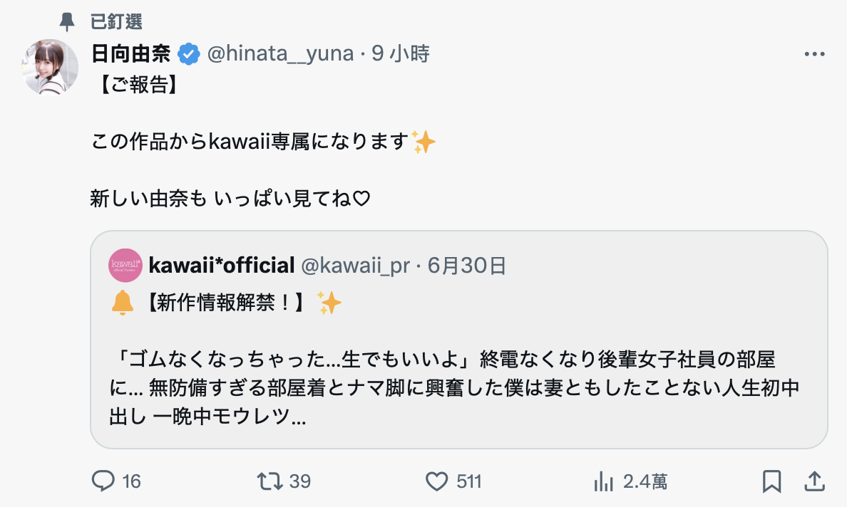Open the @hinata__yuna handle link

(280, 53)
